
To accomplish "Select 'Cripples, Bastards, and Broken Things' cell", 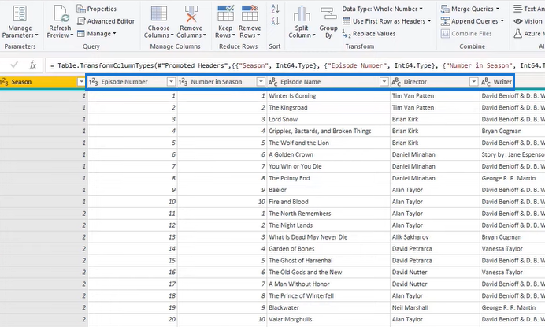I will click(328, 131).
